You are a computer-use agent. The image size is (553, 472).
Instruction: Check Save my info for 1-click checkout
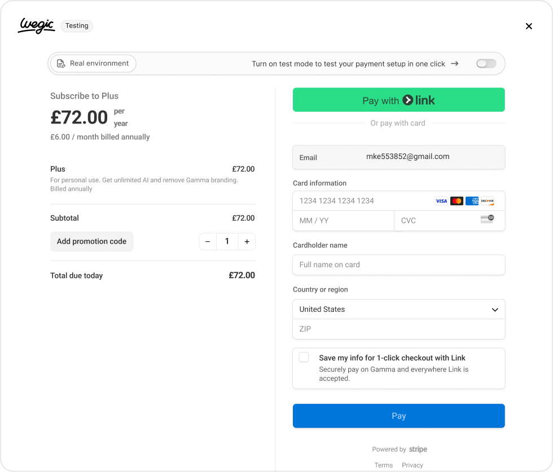point(304,357)
